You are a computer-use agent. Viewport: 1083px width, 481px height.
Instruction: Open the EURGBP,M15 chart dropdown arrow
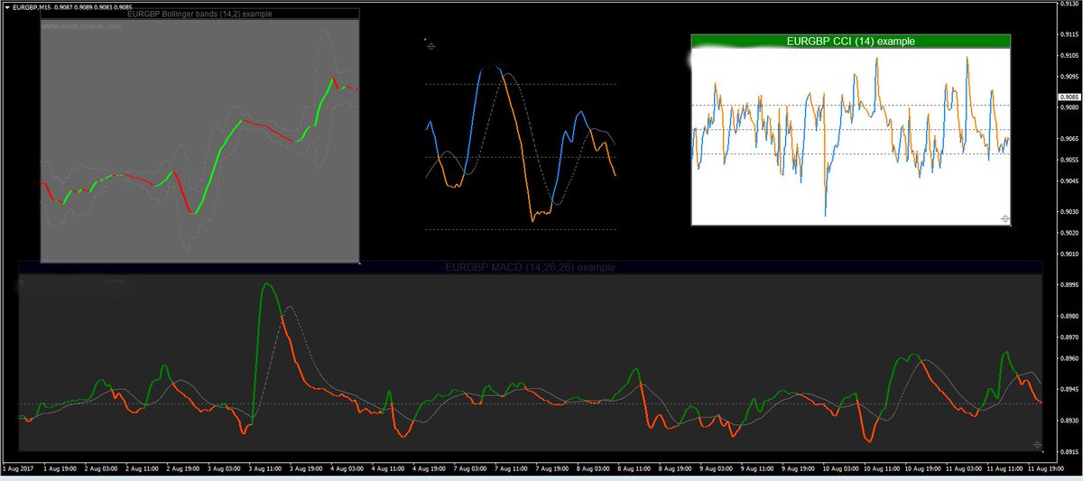7,6
